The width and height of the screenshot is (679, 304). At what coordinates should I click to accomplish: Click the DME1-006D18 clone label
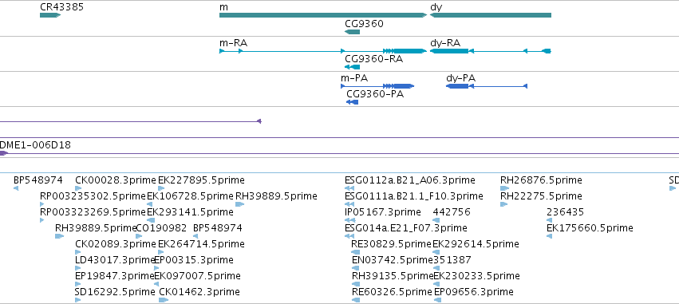[35, 145]
